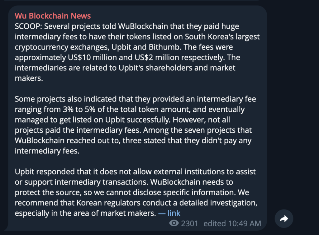Click the 'edited 10:49 AM' timestamp
The image size is (319, 235).
tap(232, 223)
